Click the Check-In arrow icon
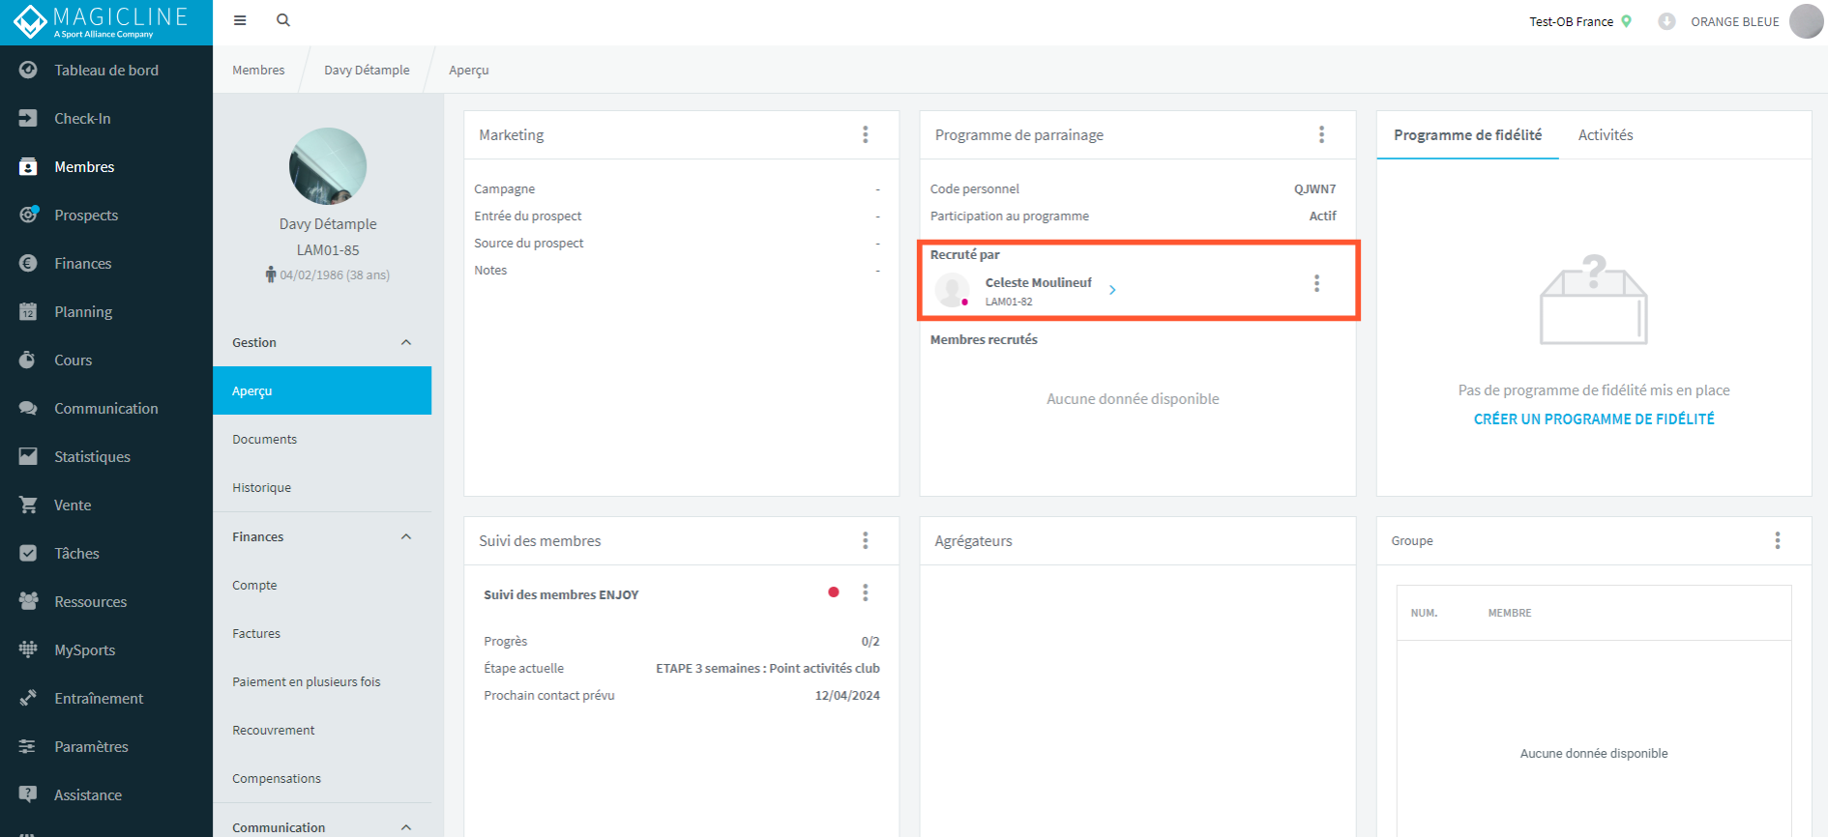The height and width of the screenshot is (837, 1828). click(28, 118)
